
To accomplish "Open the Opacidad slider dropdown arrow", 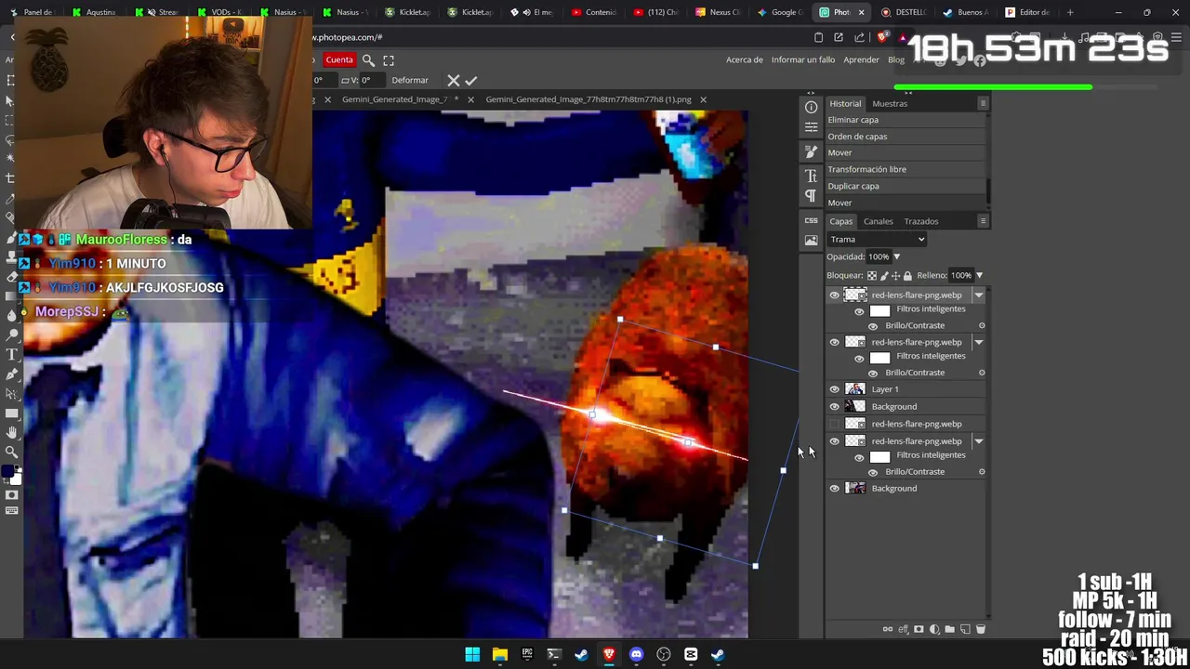I will (896, 256).
